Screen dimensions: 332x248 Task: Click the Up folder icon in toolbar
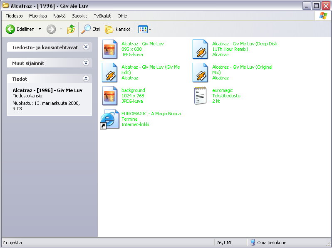pos(71,29)
